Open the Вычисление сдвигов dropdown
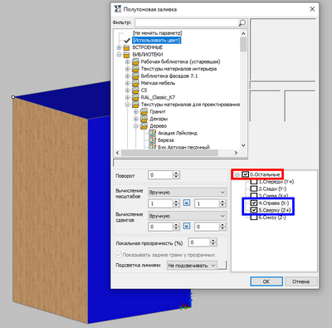332x328 pixels. (188, 216)
